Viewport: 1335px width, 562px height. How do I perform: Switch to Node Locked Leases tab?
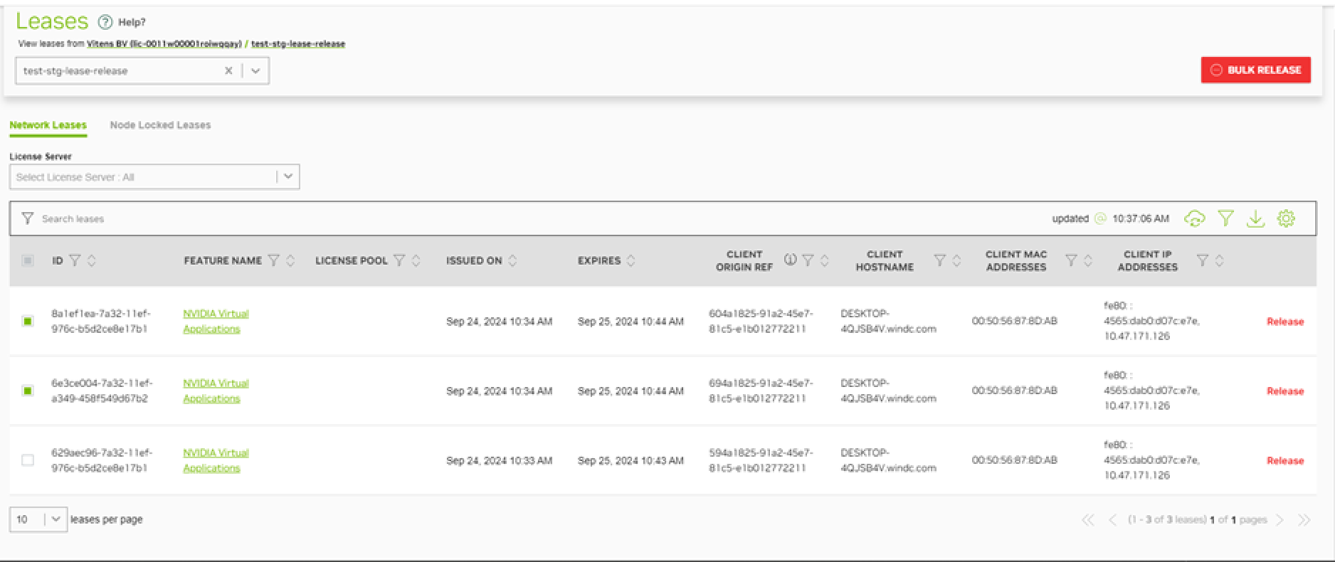click(160, 125)
